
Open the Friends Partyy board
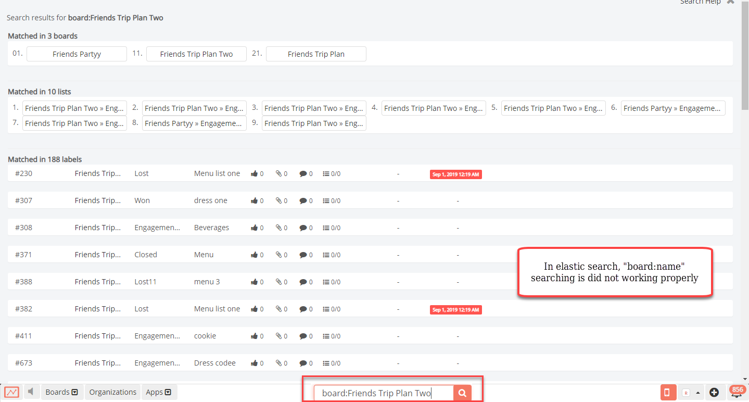pyautogui.click(x=76, y=54)
